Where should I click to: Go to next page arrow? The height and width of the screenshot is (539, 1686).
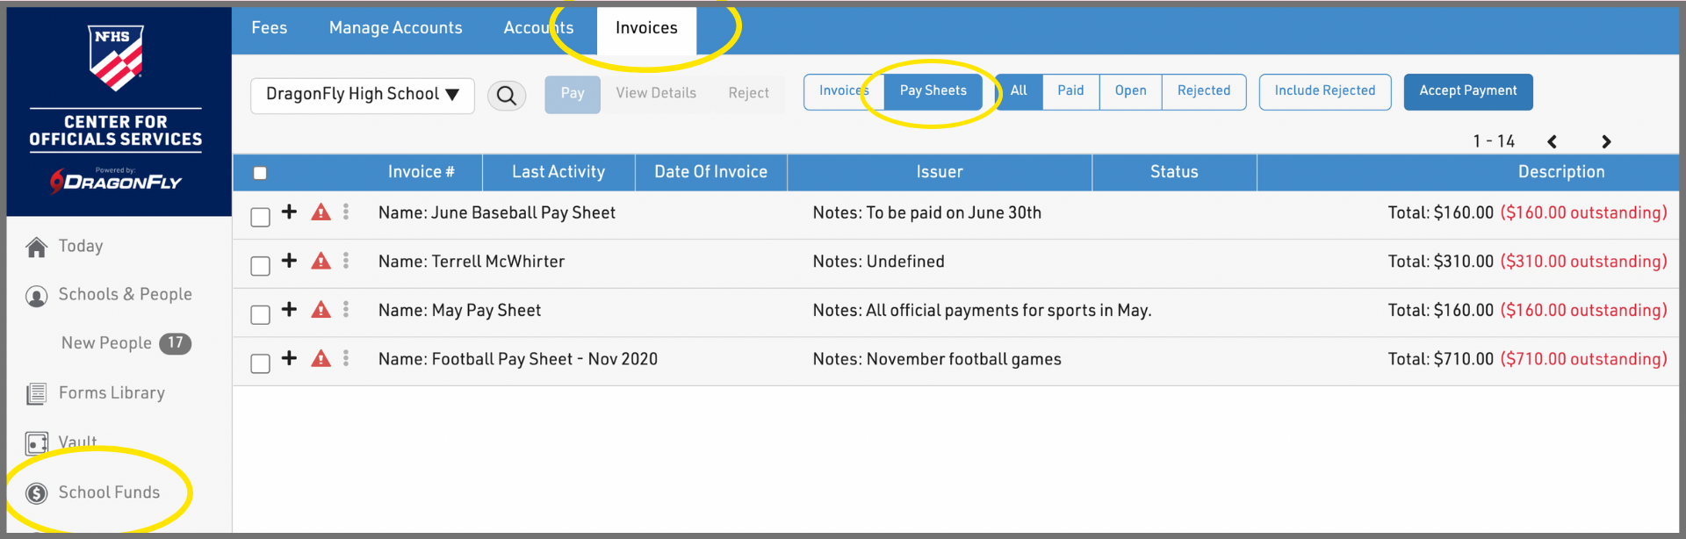pos(1606,142)
